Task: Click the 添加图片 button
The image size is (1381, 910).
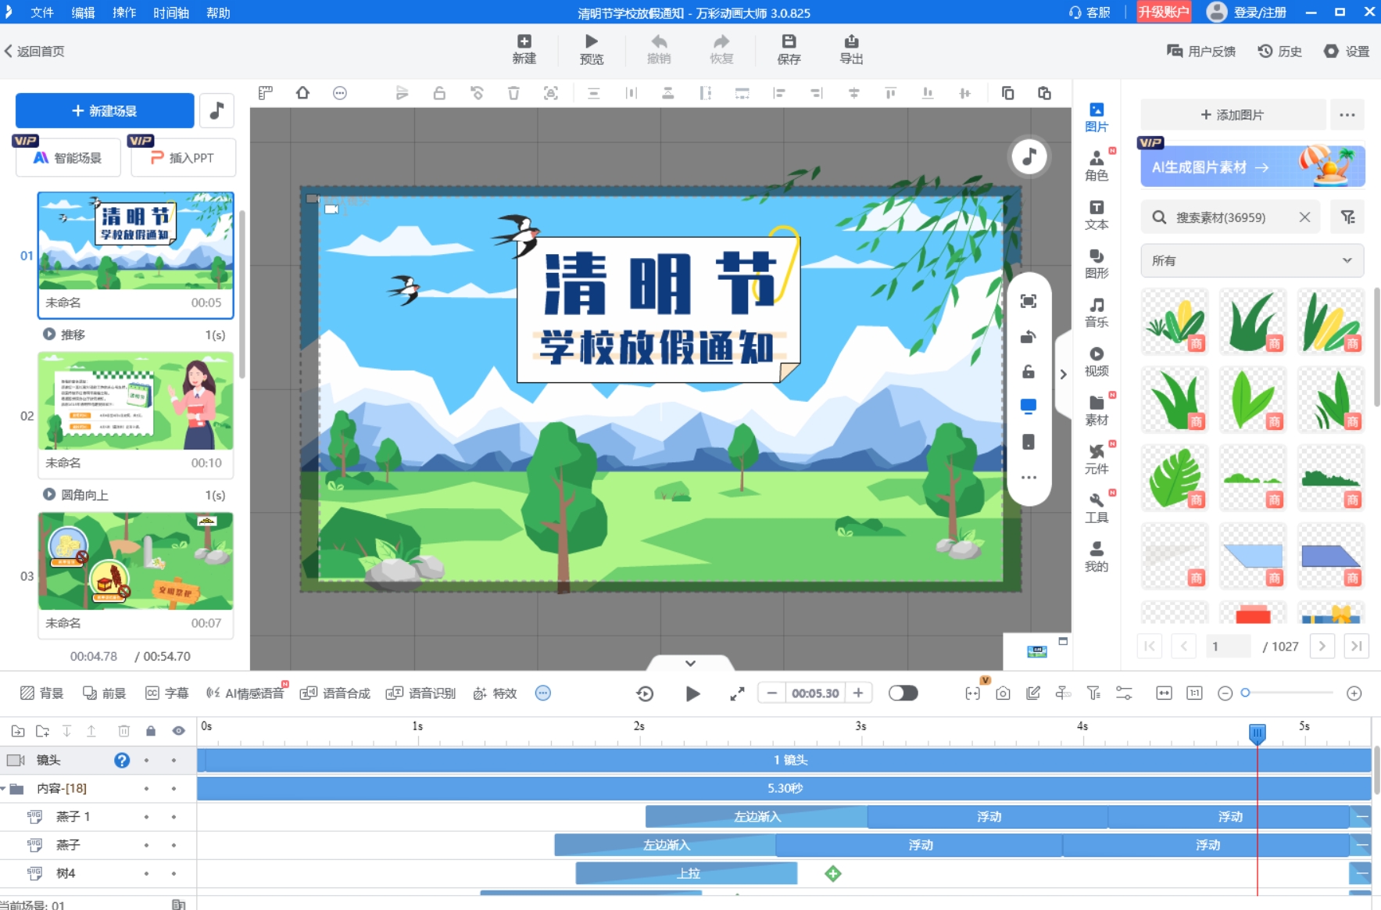Action: 1233,115
